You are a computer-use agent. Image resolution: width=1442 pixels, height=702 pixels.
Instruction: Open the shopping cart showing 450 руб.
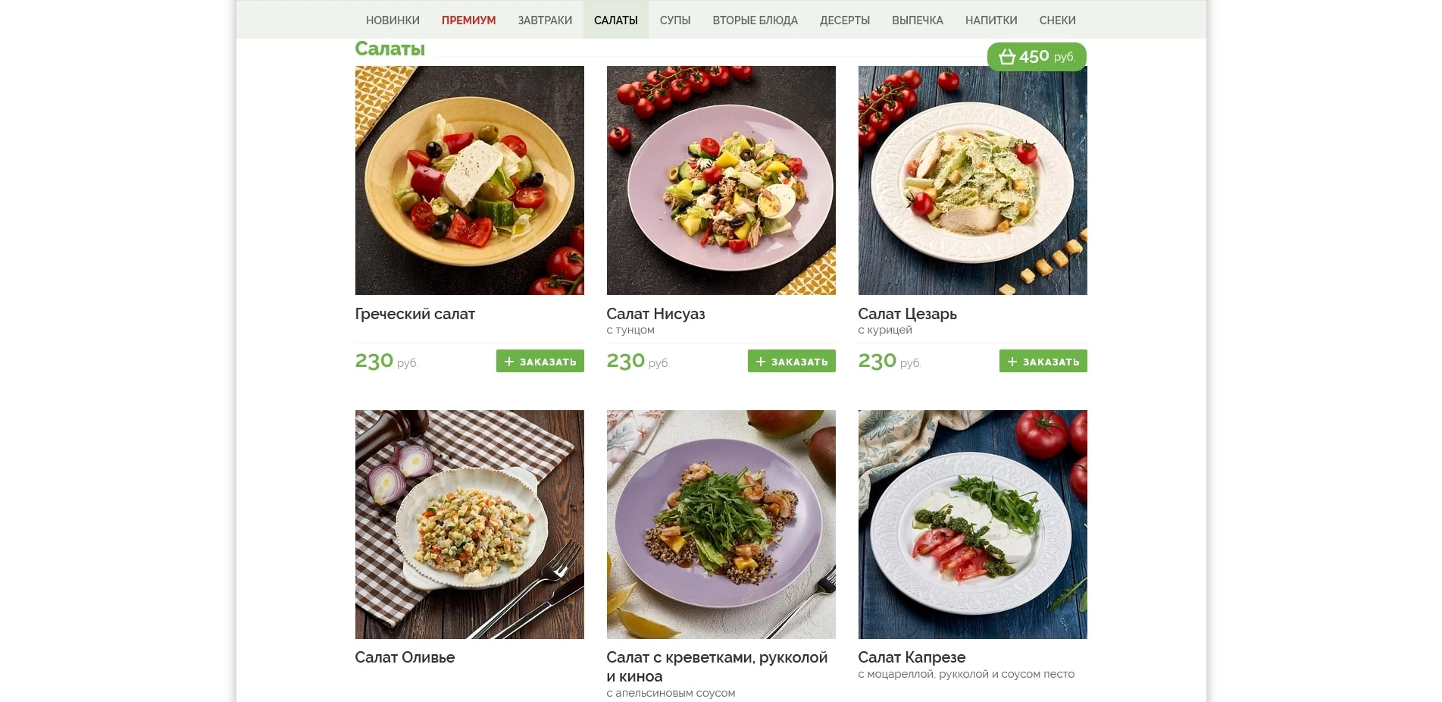[x=1036, y=57]
